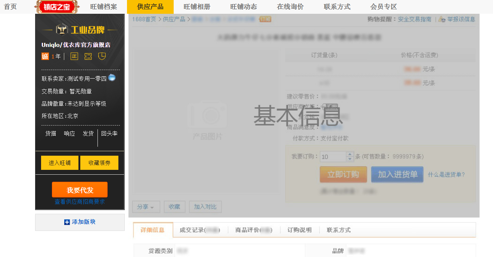This screenshot has width=493, height=257.
Task: Switch to the 联系方式 detail tab
Action: [x=338, y=230]
